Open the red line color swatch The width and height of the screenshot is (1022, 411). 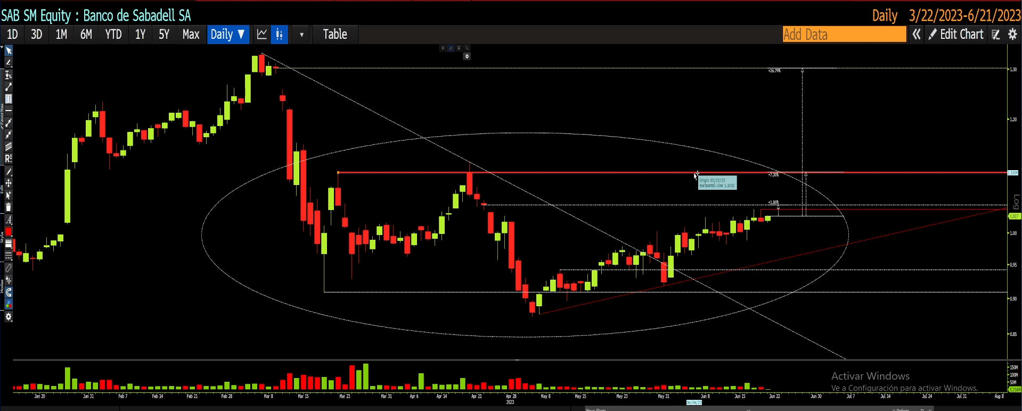(9, 232)
